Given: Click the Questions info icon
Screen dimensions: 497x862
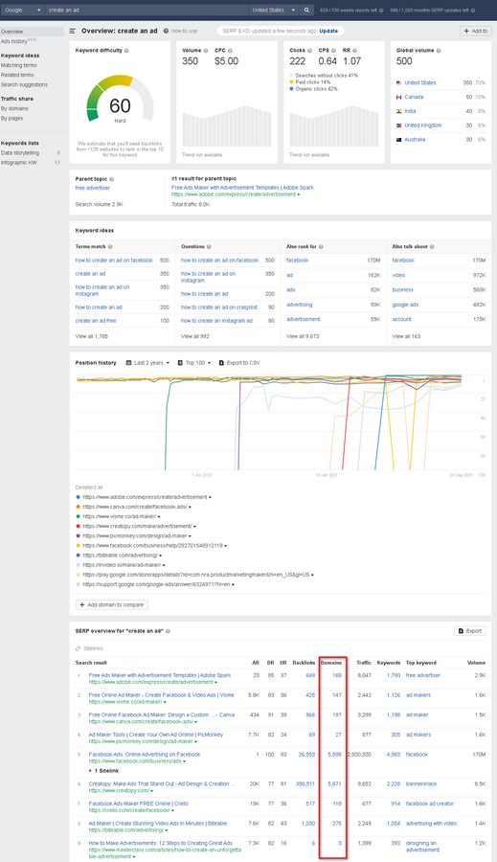Looking at the screenshot, I should click(x=209, y=247).
